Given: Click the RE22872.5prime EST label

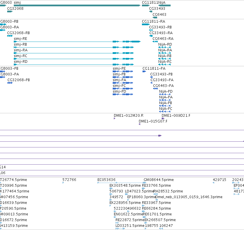Looking at the screenshot, I should 130,220.
